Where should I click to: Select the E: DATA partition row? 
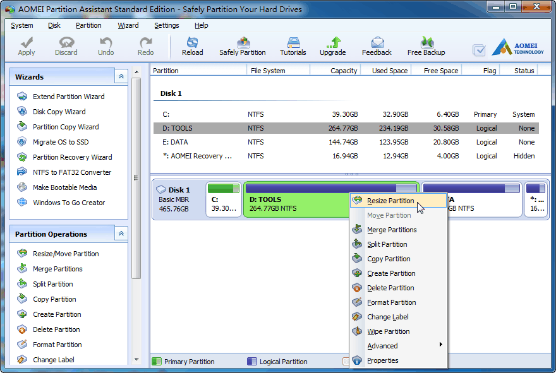tap(346, 142)
